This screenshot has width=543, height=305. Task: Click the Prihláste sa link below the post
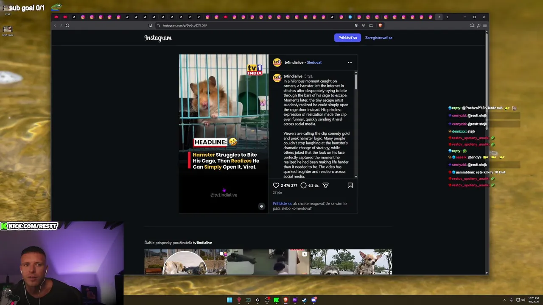coord(282,204)
